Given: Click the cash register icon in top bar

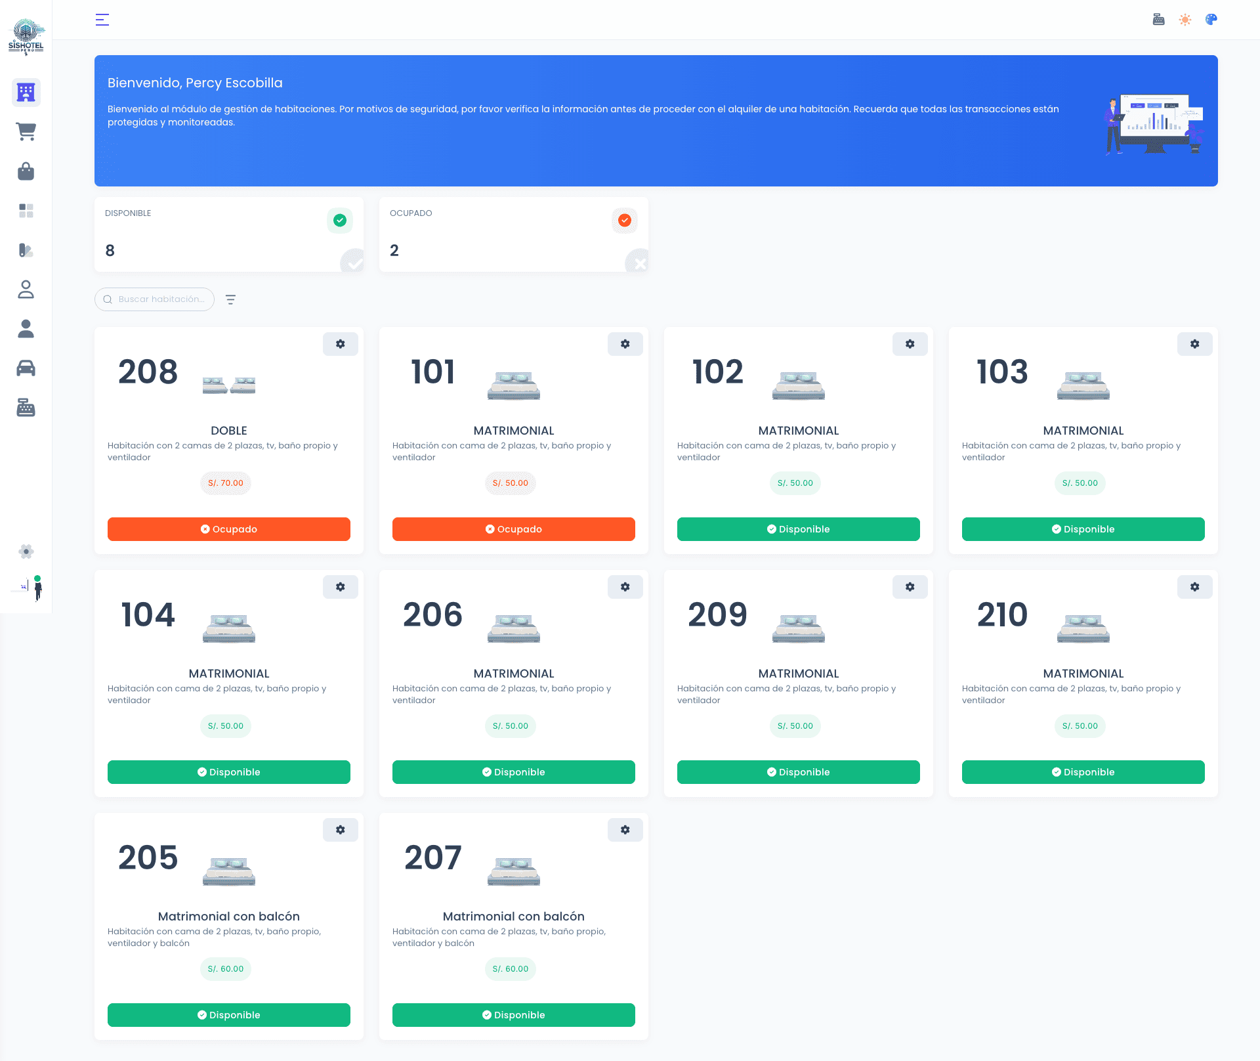Looking at the screenshot, I should tap(1158, 20).
